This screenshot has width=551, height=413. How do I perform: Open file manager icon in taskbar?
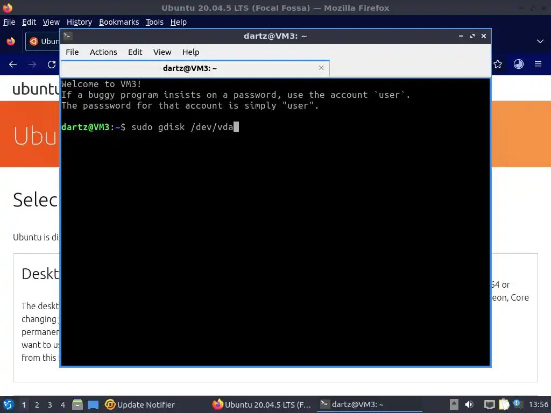point(77,404)
